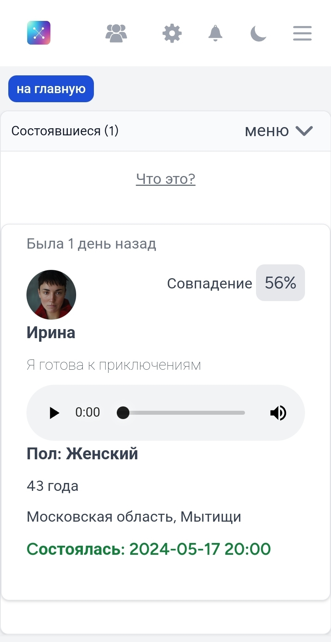
Task: Click the "Состоялась: 2024-05-17 20:00" date text
Action: (x=149, y=549)
